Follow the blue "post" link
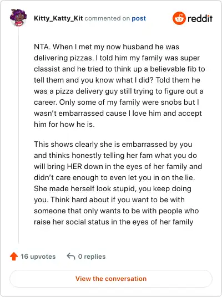This screenshot has height=297, width=222. [x=139, y=18]
